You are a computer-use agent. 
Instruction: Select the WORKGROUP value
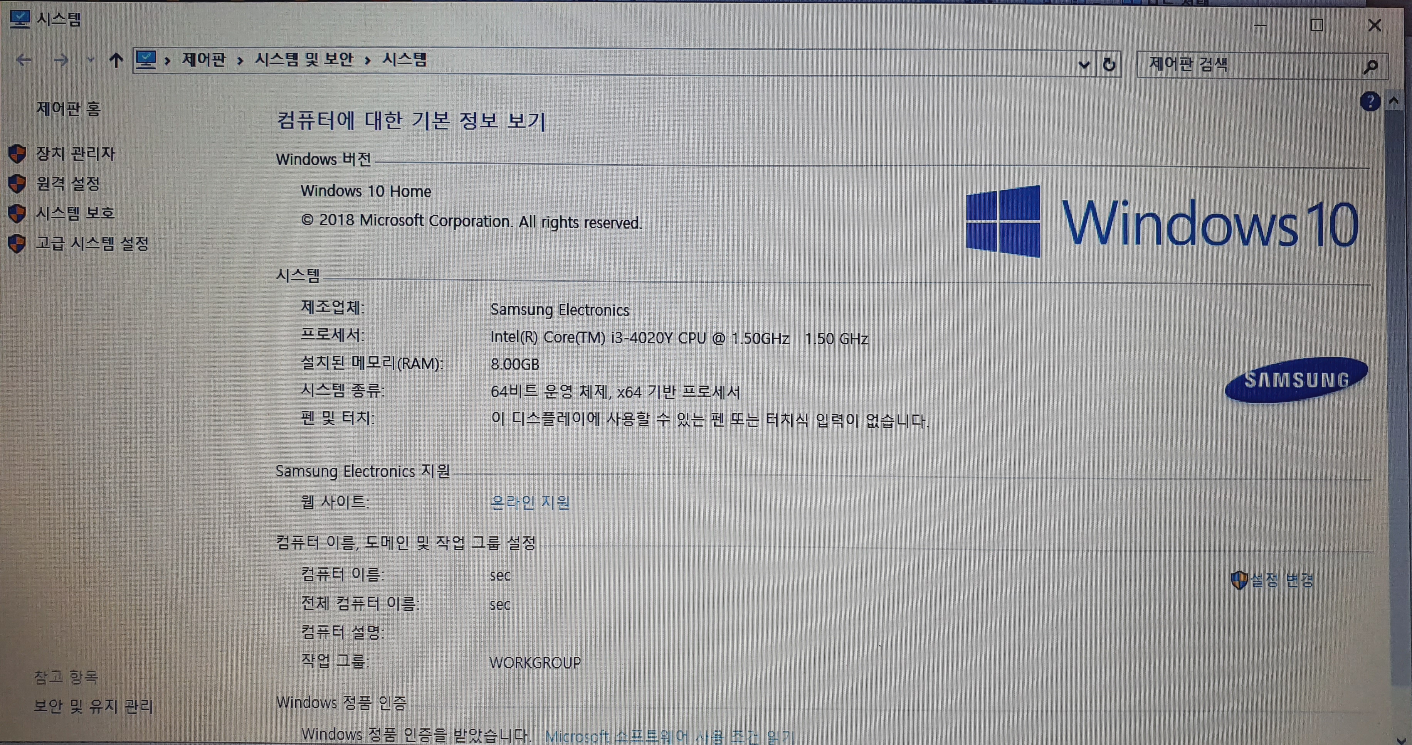535,663
